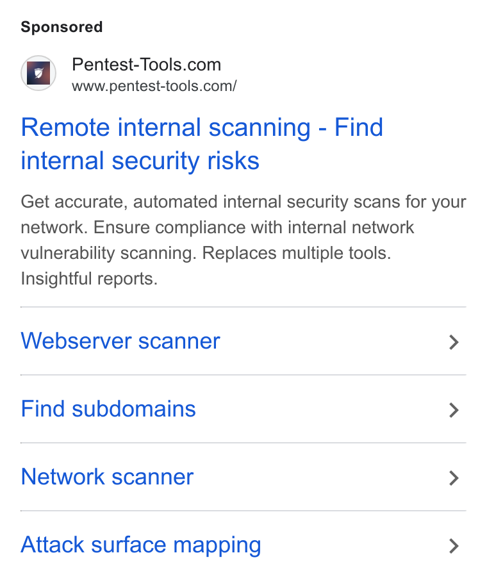
Task: Click the word 'Find' ending headline's first line
Action: (359, 127)
